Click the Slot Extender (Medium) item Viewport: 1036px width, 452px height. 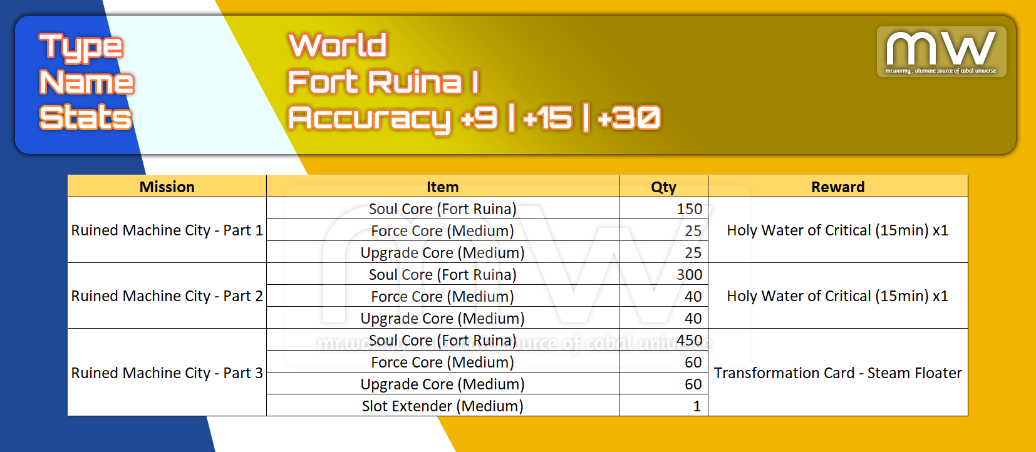click(x=442, y=406)
